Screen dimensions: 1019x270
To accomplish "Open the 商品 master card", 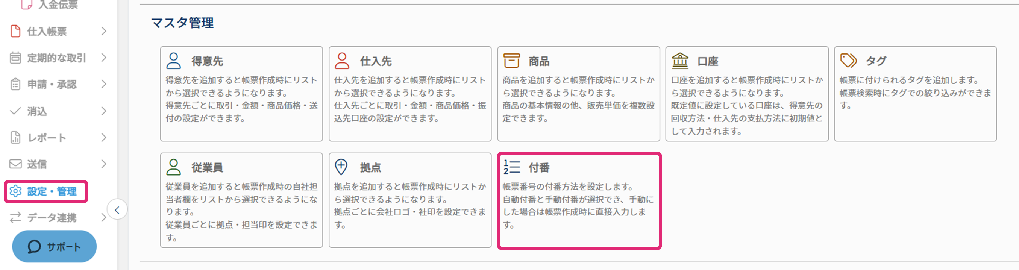I will 578,94.
